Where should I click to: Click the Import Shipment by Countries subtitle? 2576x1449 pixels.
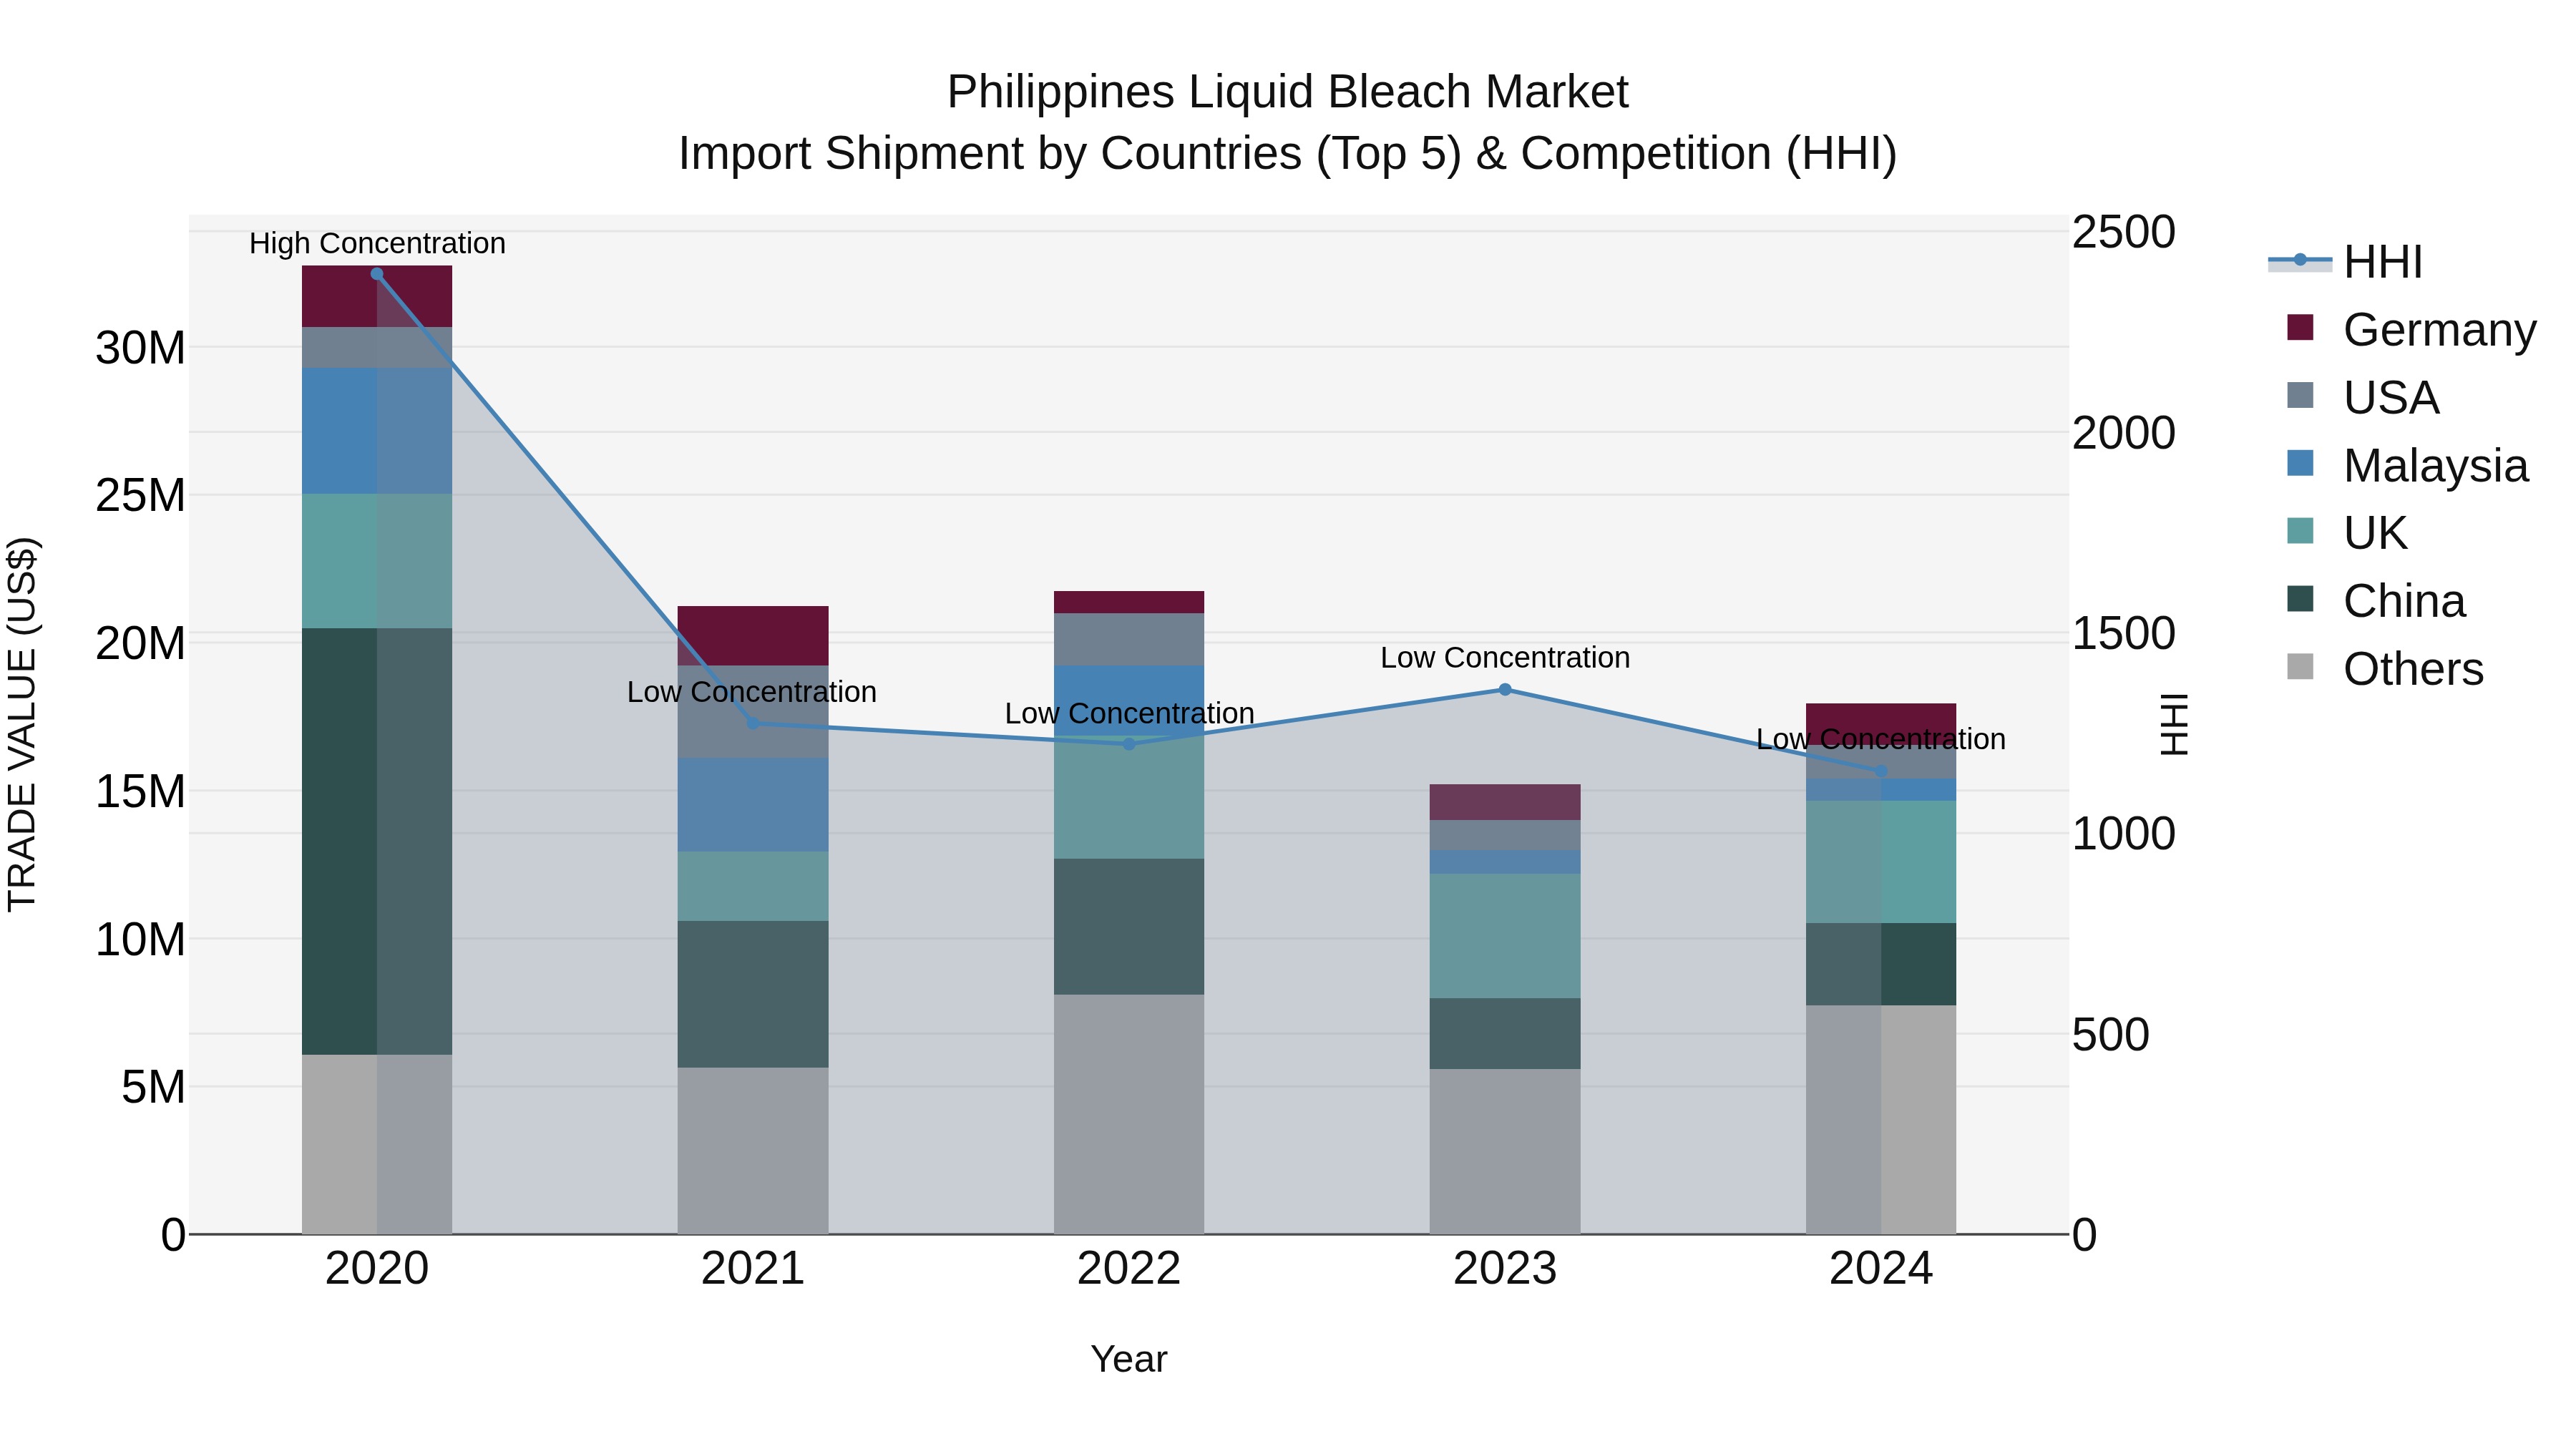pyautogui.click(x=1288, y=154)
